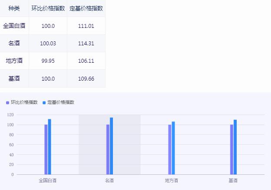271x190 pixels.
Task: Click the purple 环比 bar for 全国白酒
Action: click(46, 149)
